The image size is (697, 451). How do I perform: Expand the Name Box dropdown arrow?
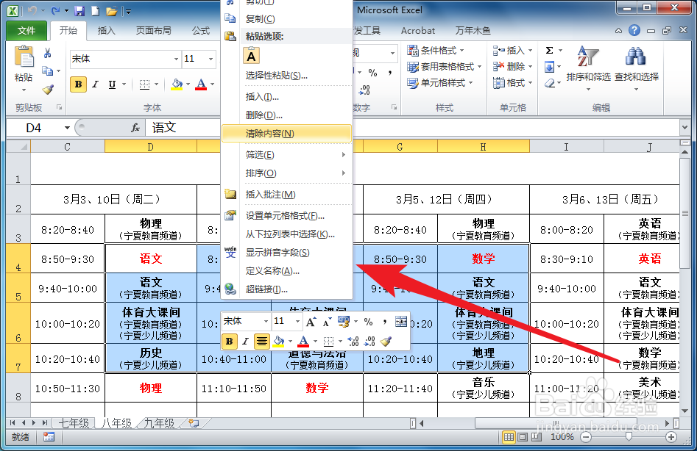(x=67, y=128)
